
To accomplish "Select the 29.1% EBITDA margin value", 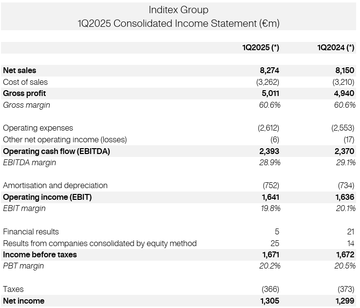I will pyautogui.click(x=345, y=163).
